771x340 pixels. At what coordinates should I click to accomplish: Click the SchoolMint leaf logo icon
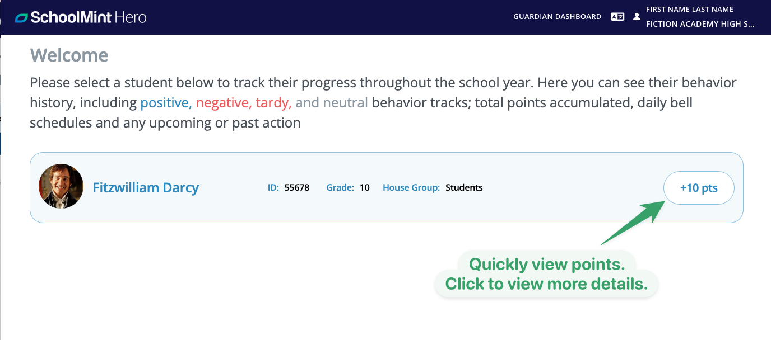(x=21, y=17)
